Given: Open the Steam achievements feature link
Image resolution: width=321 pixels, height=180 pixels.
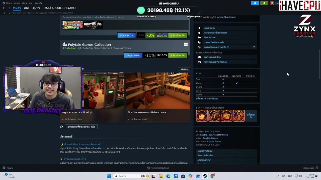Looking at the screenshot, I should tap(215, 33).
